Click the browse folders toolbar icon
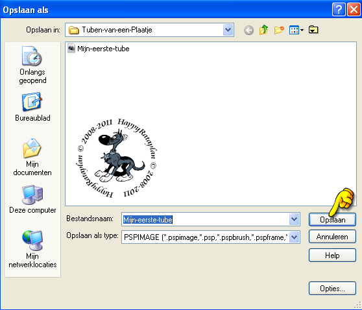Viewport: 362px width, 310px height. click(x=313, y=30)
